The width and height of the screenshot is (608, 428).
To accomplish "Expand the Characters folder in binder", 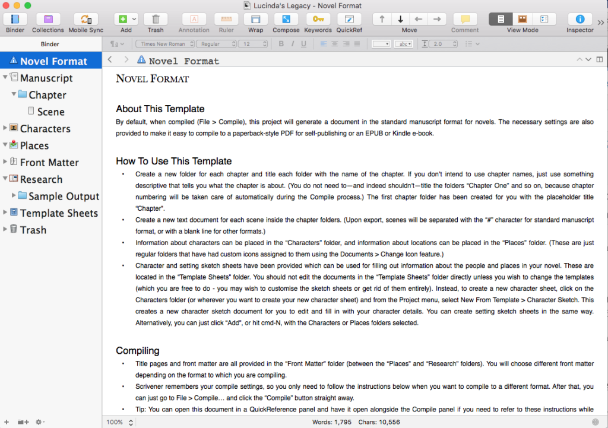I will click(x=5, y=128).
